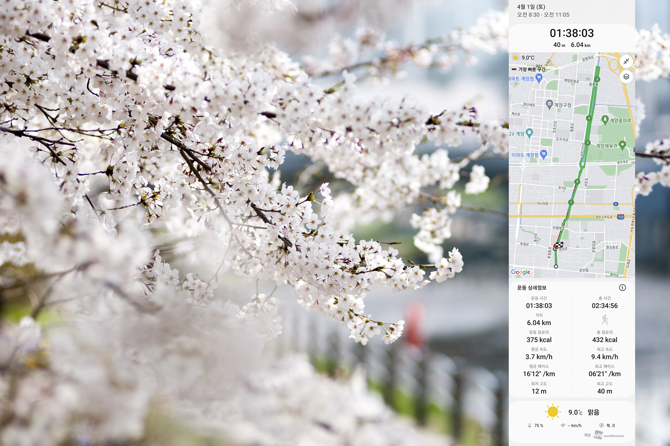Select the 계양구청 government office pin

pyautogui.click(x=549, y=104)
